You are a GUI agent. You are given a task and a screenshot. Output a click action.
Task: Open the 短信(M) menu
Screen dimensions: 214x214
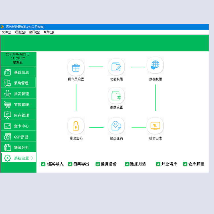[20, 32]
